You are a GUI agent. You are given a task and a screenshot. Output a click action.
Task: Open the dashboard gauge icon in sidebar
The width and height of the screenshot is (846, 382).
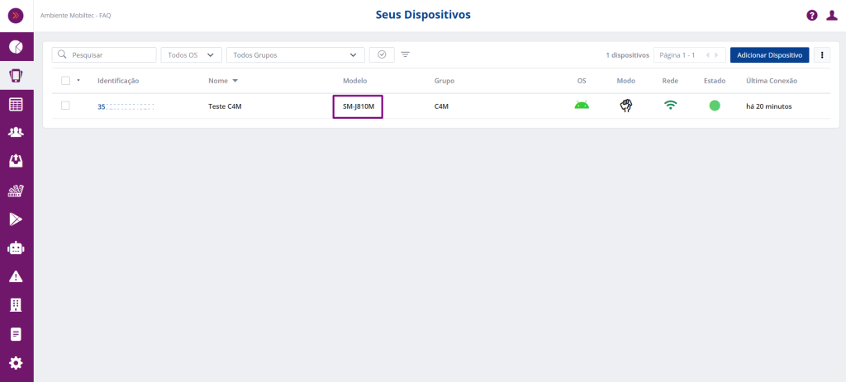[x=16, y=47]
